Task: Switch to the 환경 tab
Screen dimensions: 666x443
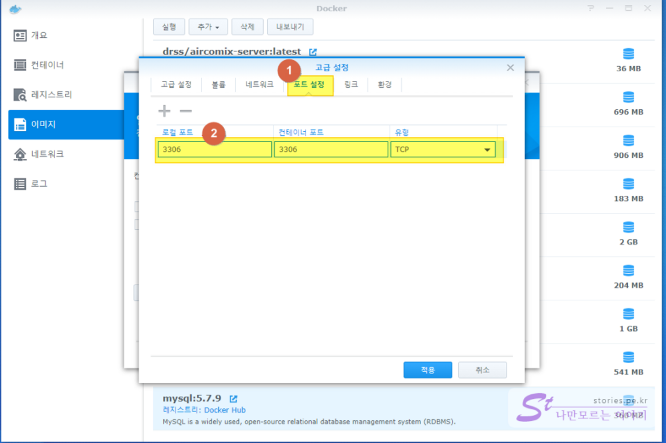Action: pos(385,85)
